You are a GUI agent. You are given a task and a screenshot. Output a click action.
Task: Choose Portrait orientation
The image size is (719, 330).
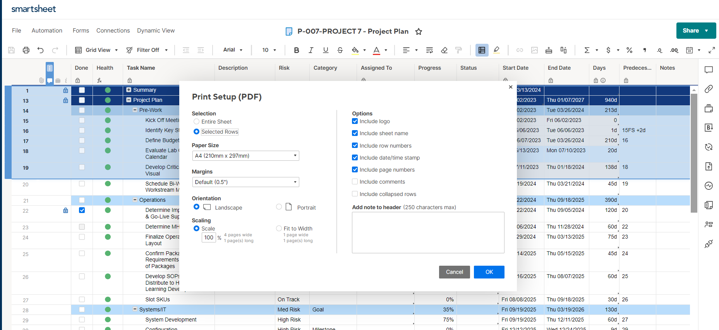click(x=279, y=207)
